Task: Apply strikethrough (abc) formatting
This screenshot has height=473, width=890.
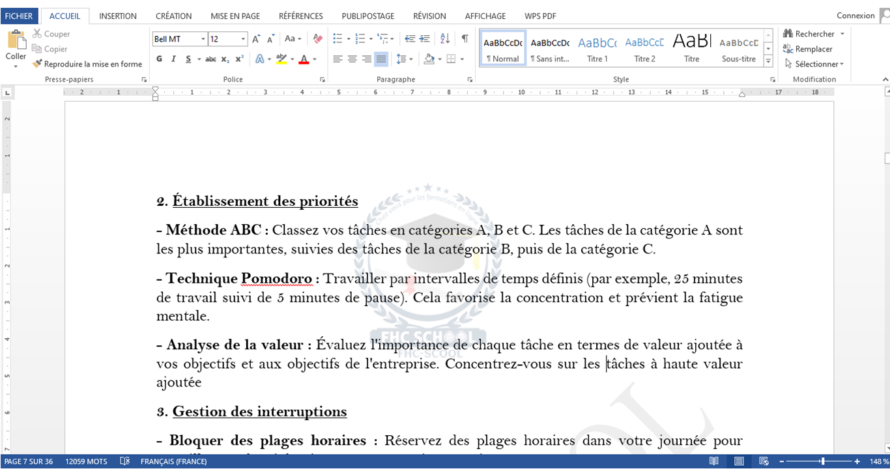Action: click(210, 59)
